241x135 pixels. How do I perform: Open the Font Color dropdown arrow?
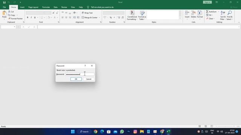[57, 18]
